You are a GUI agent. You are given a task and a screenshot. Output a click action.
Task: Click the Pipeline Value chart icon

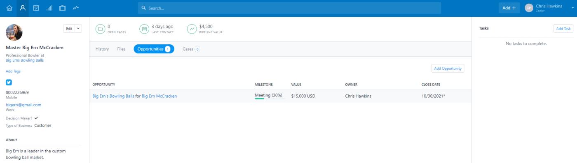click(x=192, y=29)
